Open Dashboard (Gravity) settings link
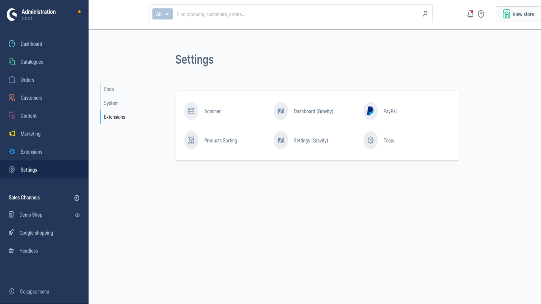This screenshot has width=541, height=304. click(x=313, y=111)
